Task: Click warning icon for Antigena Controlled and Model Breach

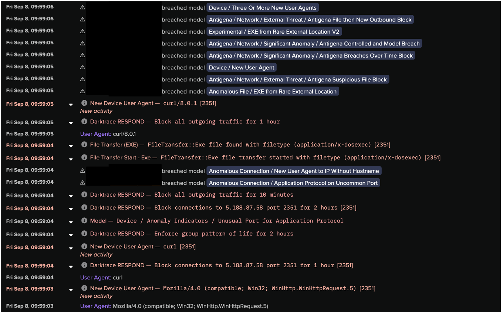Action: tap(82, 43)
